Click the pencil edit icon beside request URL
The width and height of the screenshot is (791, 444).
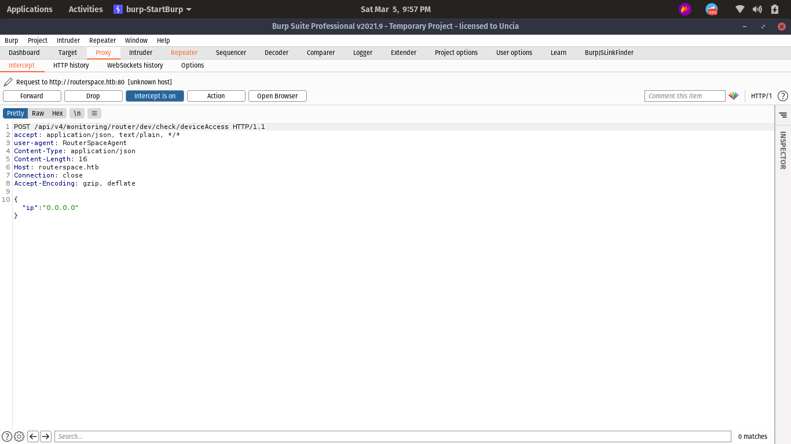[8, 82]
